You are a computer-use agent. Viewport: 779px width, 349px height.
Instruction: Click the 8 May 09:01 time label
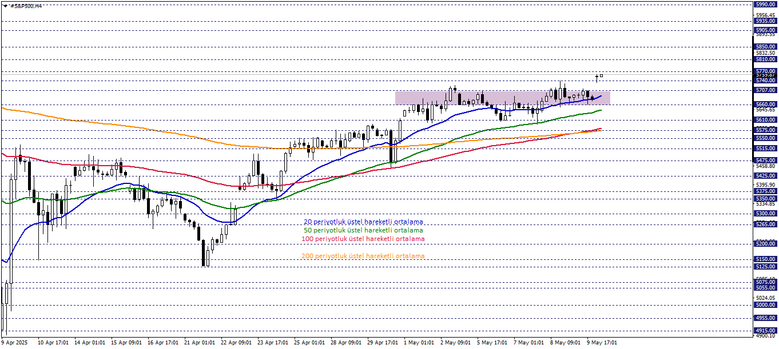(566, 343)
